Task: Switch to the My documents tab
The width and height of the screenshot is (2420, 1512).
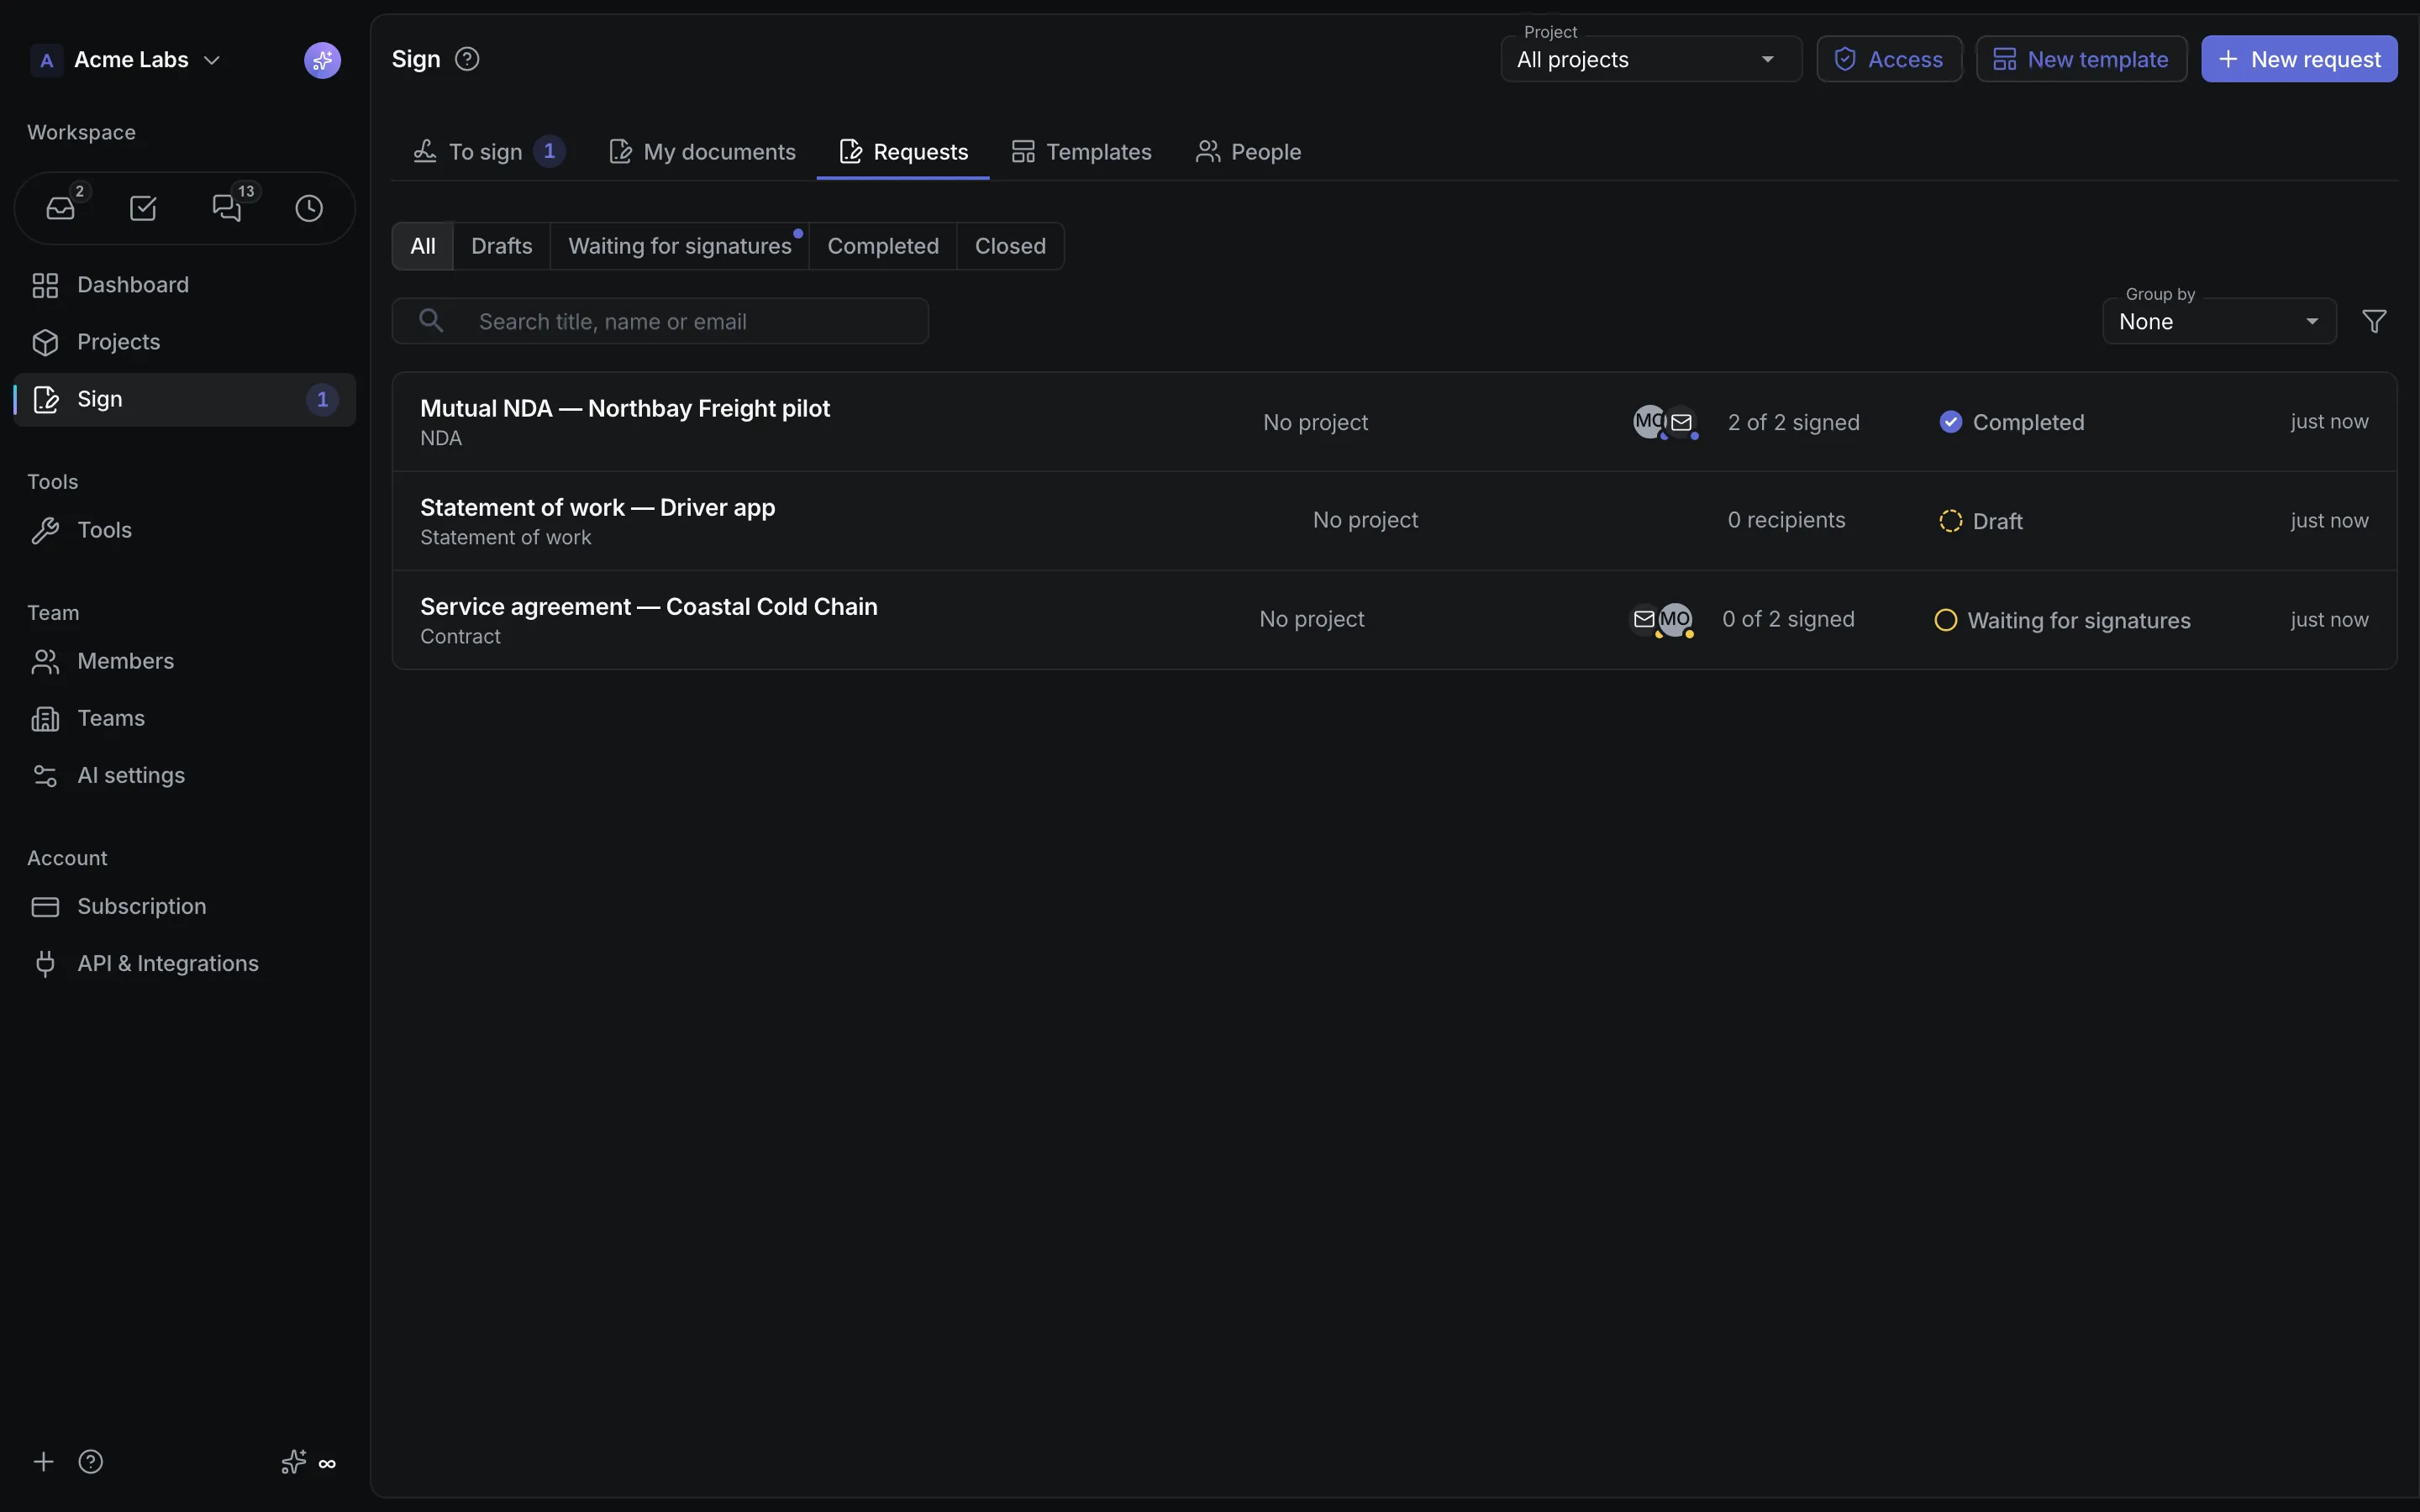Action: point(702,152)
